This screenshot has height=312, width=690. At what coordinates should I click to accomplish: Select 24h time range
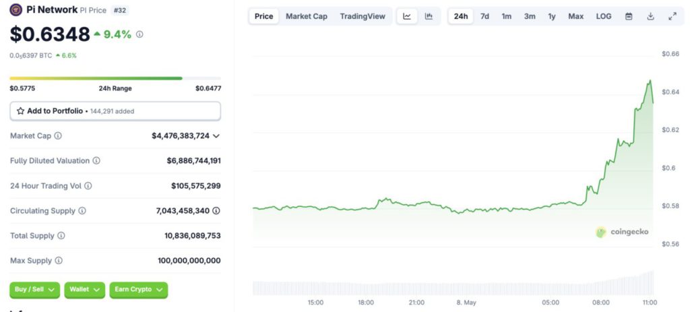click(461, 16)
